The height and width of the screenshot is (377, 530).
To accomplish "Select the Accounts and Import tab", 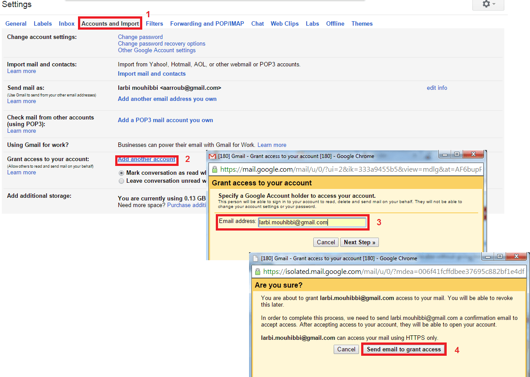I will pyautogui.click(x=110, y=23).
